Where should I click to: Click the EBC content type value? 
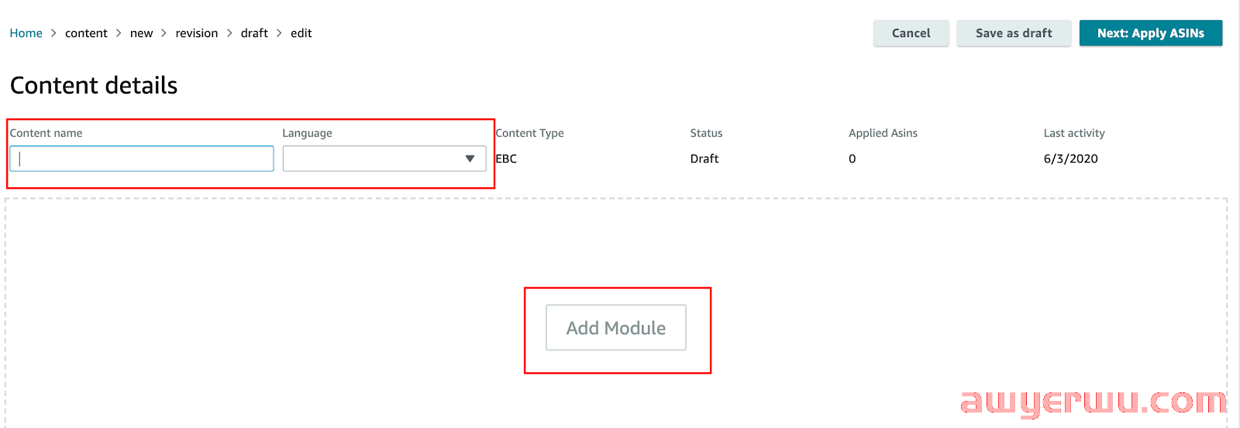[506, 159]
